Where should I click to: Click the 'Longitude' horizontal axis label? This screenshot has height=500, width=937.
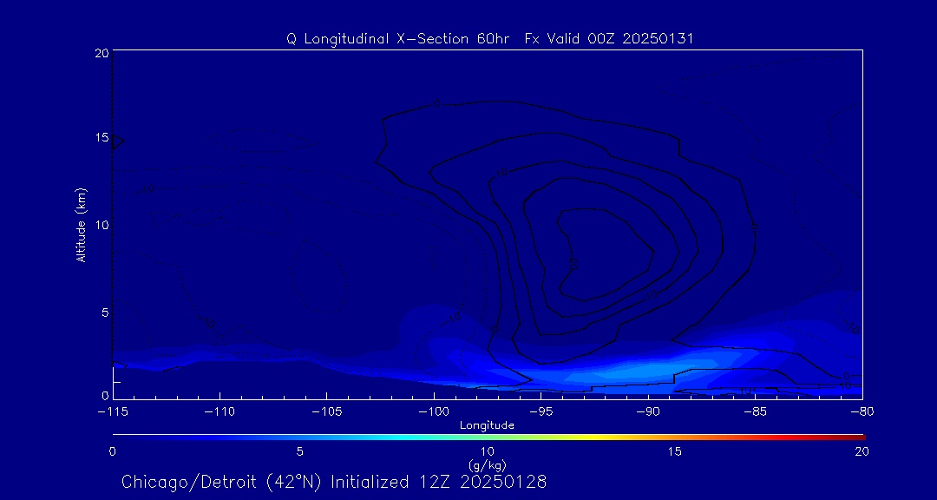tap(487, 425)
